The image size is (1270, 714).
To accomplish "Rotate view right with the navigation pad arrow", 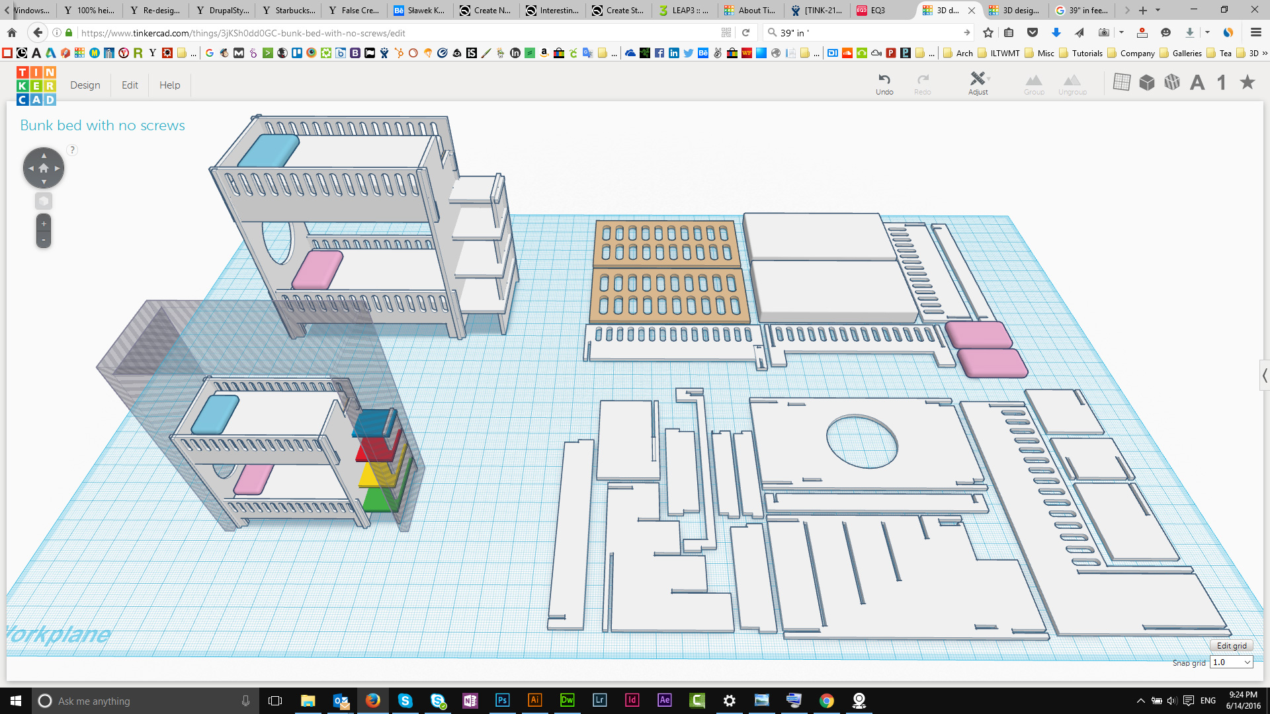I will 57,168.
